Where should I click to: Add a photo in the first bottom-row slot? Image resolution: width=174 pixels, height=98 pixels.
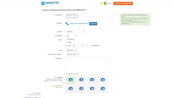click(x=71, y=89)
